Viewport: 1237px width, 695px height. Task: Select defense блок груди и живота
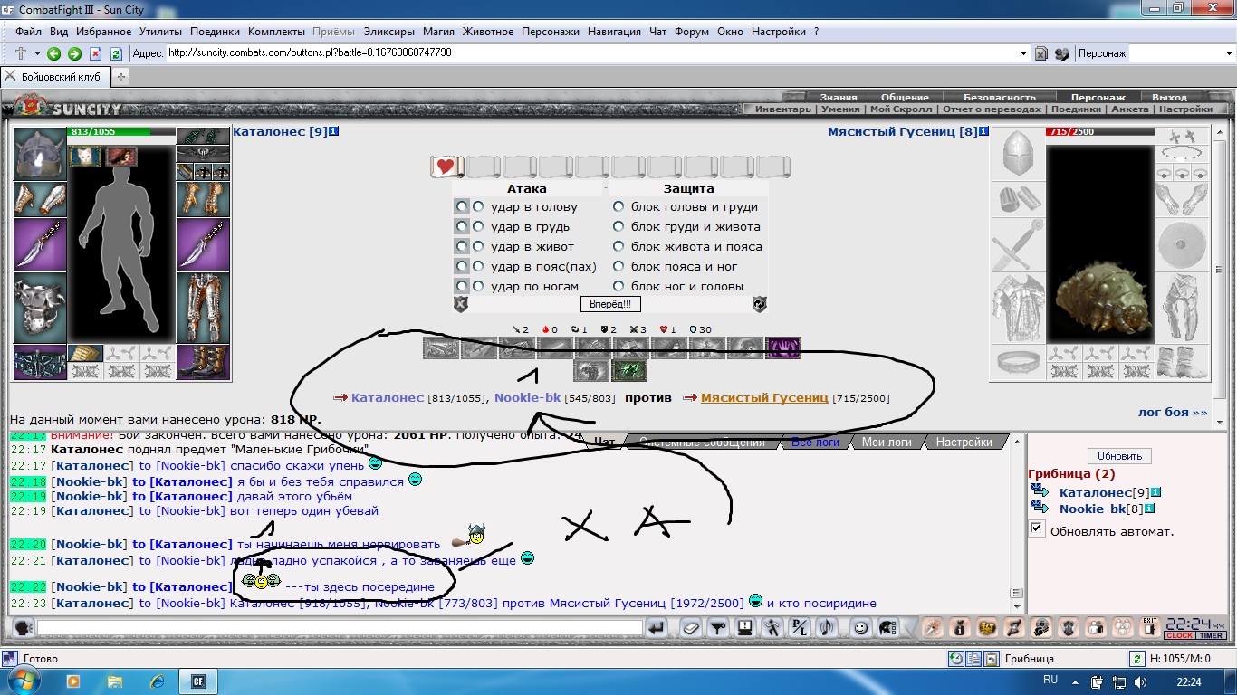pyautogui.click(x=618, y=226)
